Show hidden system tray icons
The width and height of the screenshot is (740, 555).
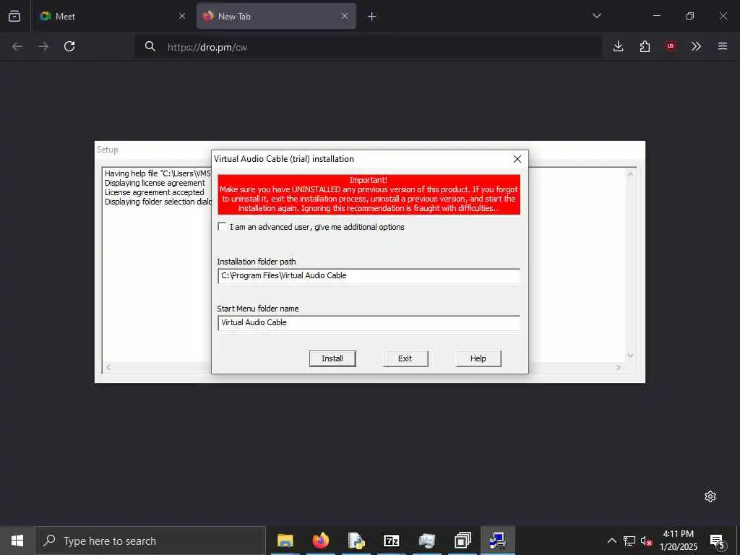[x=611, y=541]
